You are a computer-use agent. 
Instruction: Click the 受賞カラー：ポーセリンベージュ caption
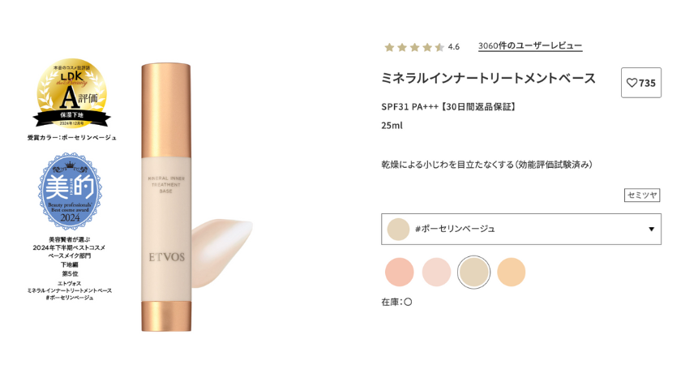[x=72, y=138]
